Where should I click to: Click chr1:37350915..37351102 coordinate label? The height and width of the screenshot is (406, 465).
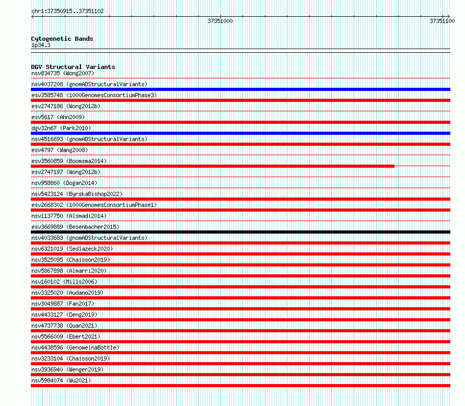[x=67, y=11]
